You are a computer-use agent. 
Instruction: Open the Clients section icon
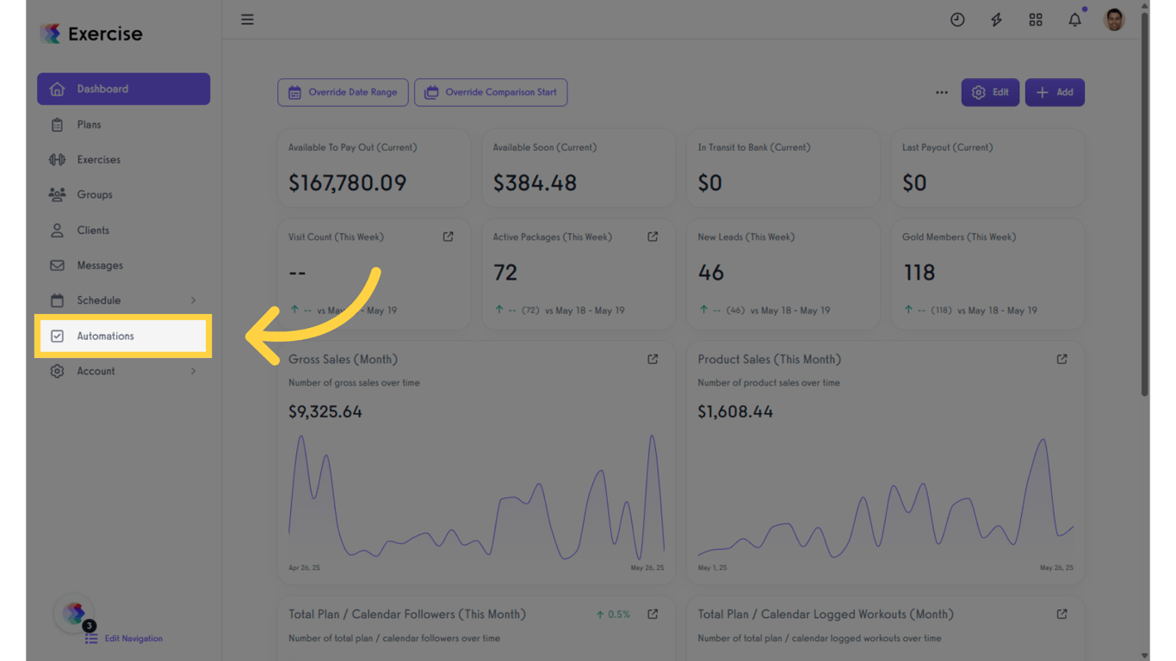tap(57, 230)
